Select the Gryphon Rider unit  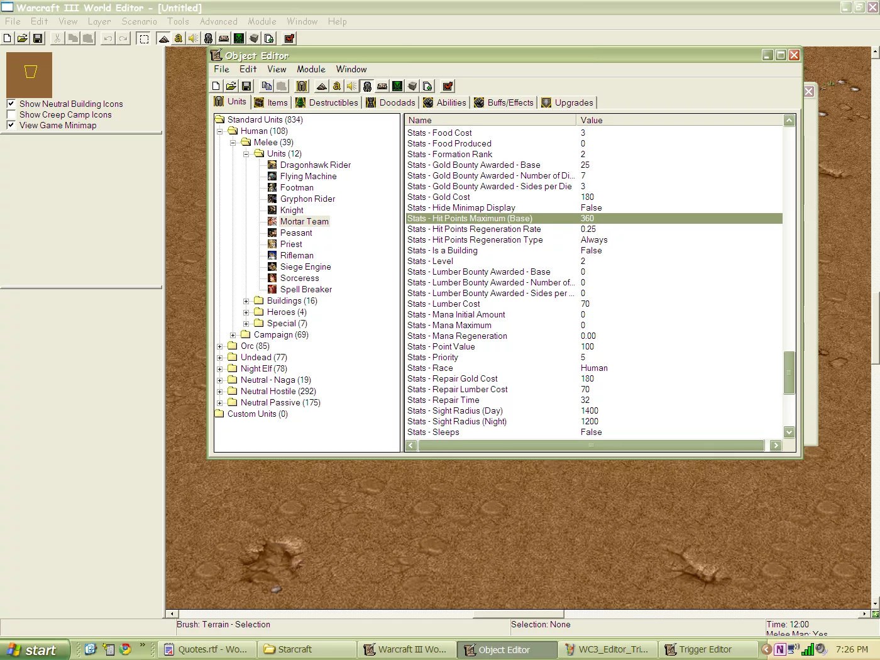tap(307, 199)
